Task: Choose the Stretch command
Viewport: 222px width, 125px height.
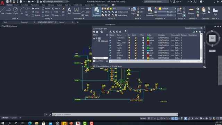Action: (x=36, y=15)
